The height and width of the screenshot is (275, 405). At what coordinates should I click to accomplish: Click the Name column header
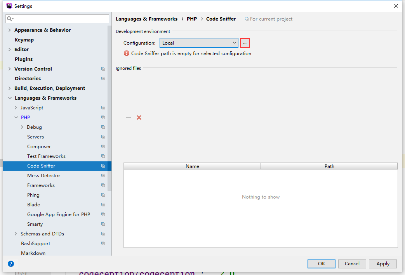[x=192, y=166]
